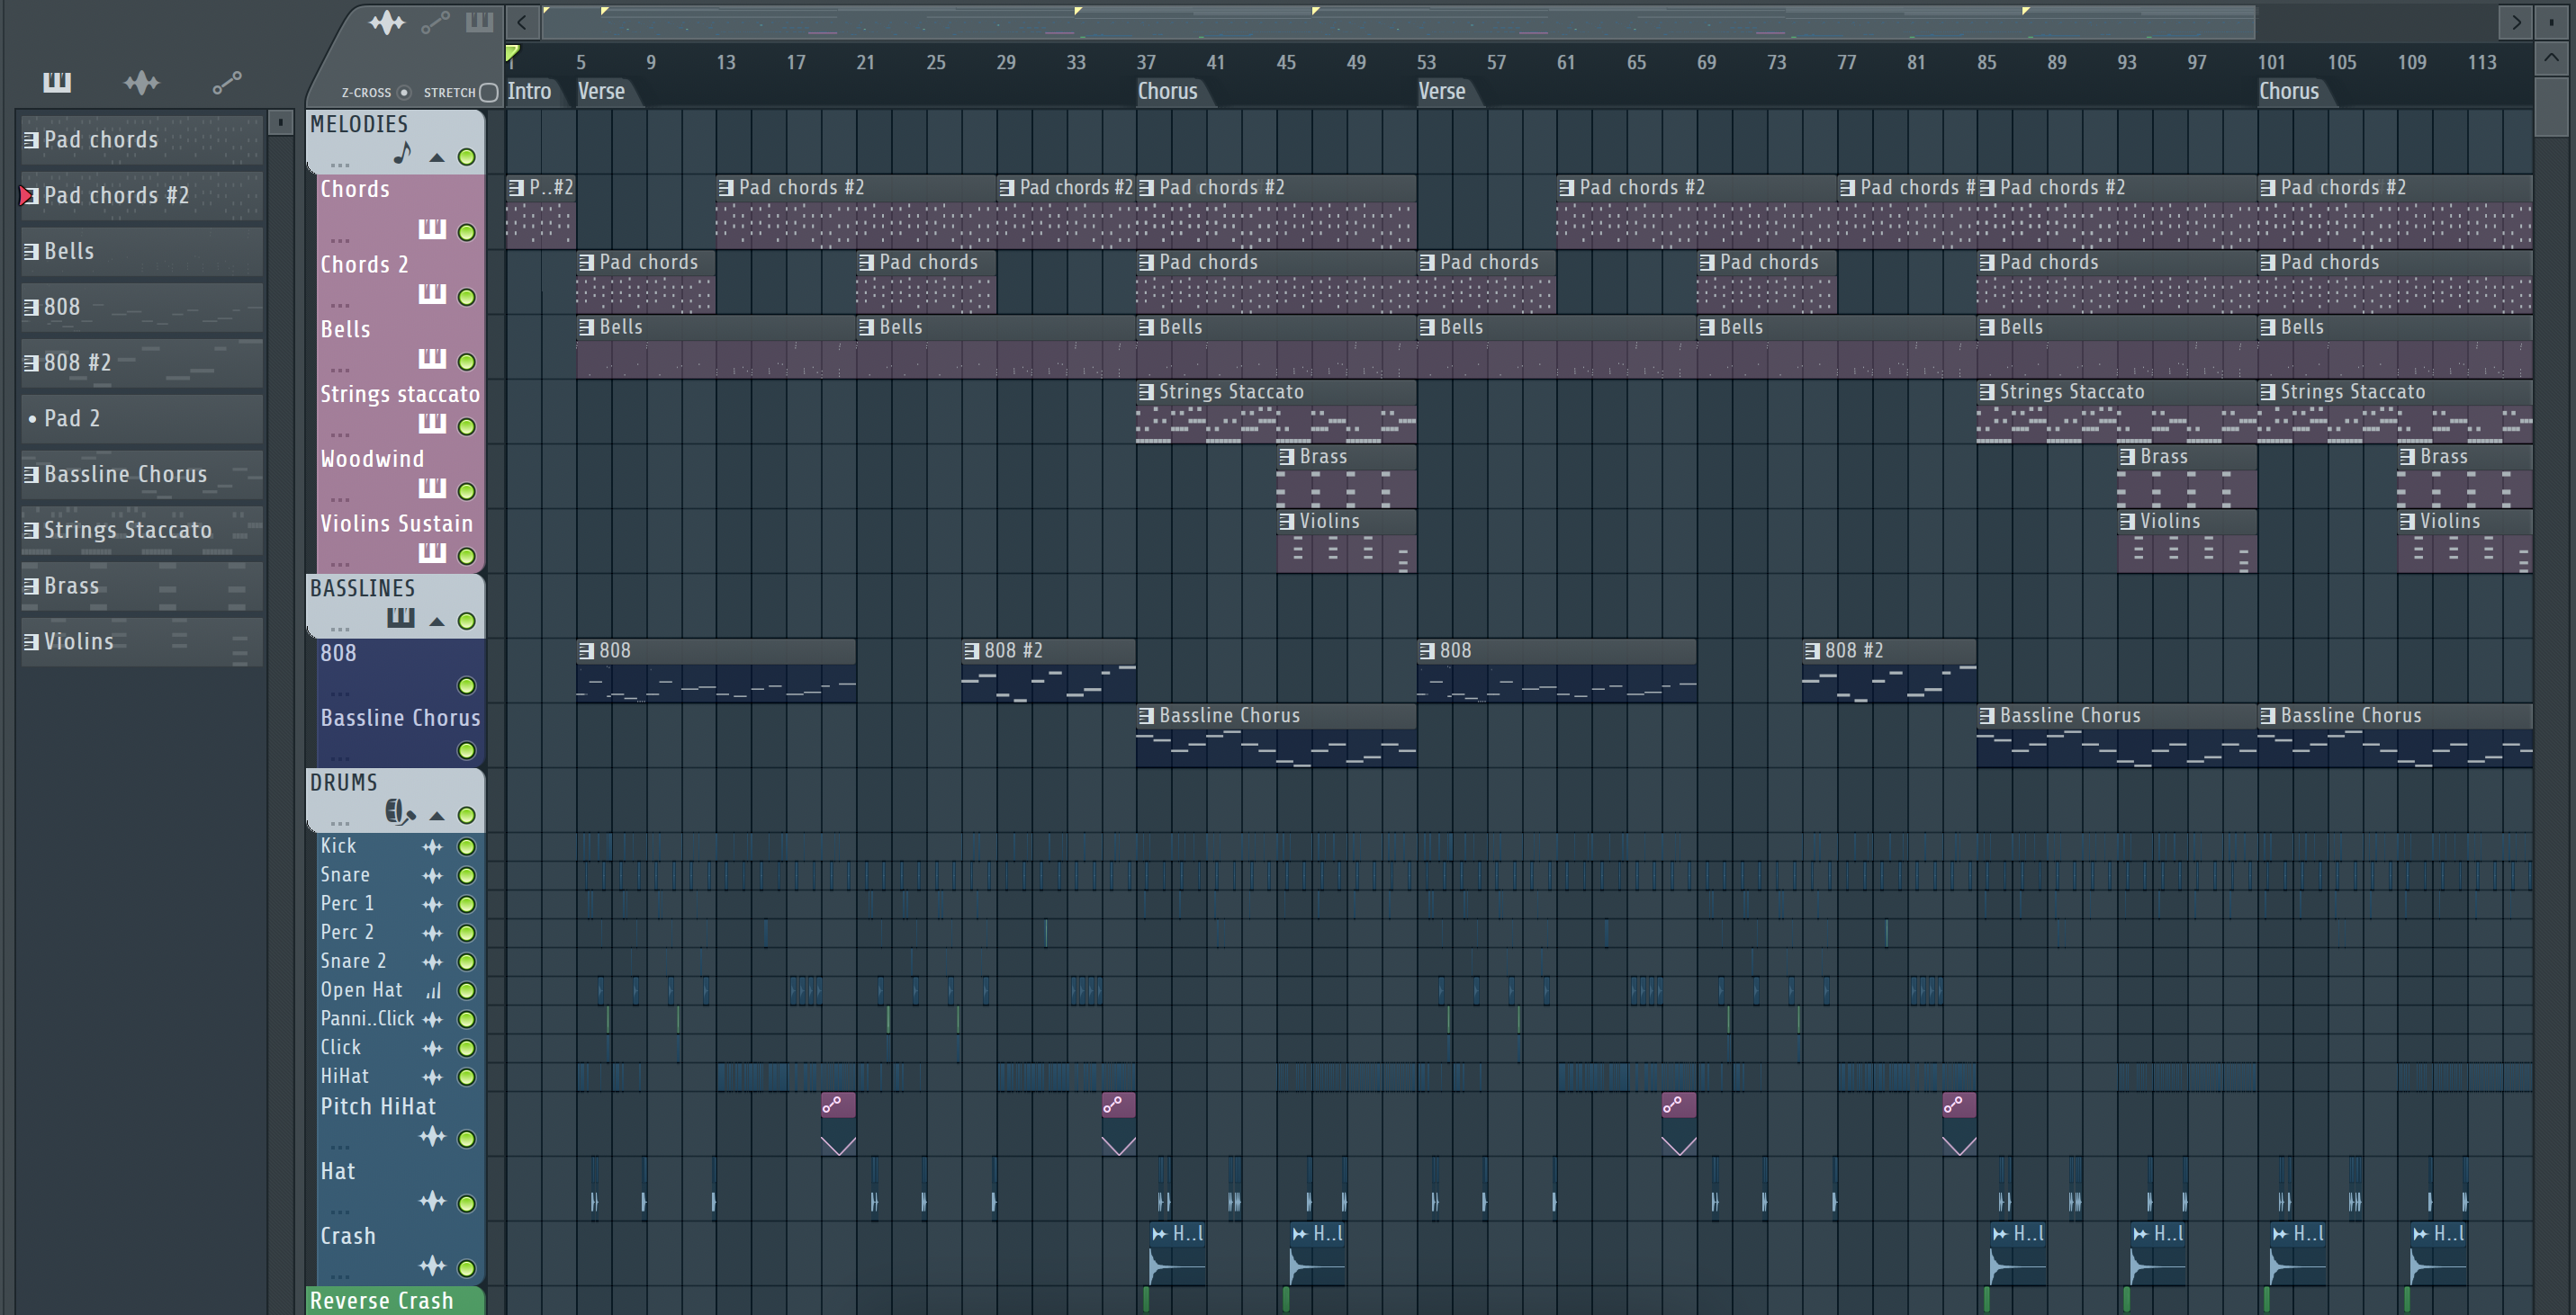Image resolution: width=2576 pixels, height=1315 pixels.
Task: Click the playlist horizontal scrollbar thumb
Action: point(1398,22)
